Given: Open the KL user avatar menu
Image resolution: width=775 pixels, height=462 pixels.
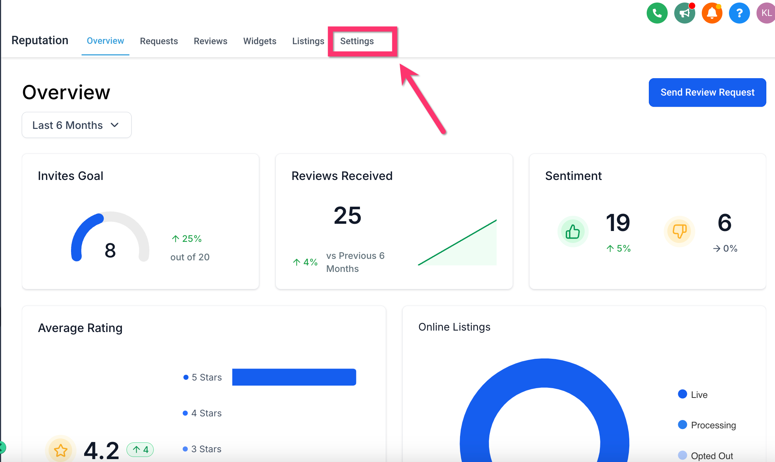Looking at the screenshot, I should 766,13.
